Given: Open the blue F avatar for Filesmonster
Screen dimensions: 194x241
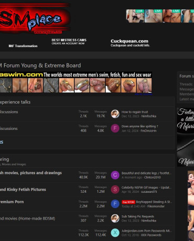Looking at the screenshot, I should 115,204.
